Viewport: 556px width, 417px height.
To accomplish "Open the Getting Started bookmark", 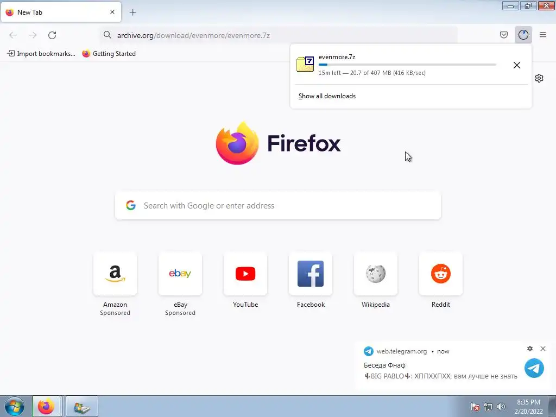I will click(109, 54).
